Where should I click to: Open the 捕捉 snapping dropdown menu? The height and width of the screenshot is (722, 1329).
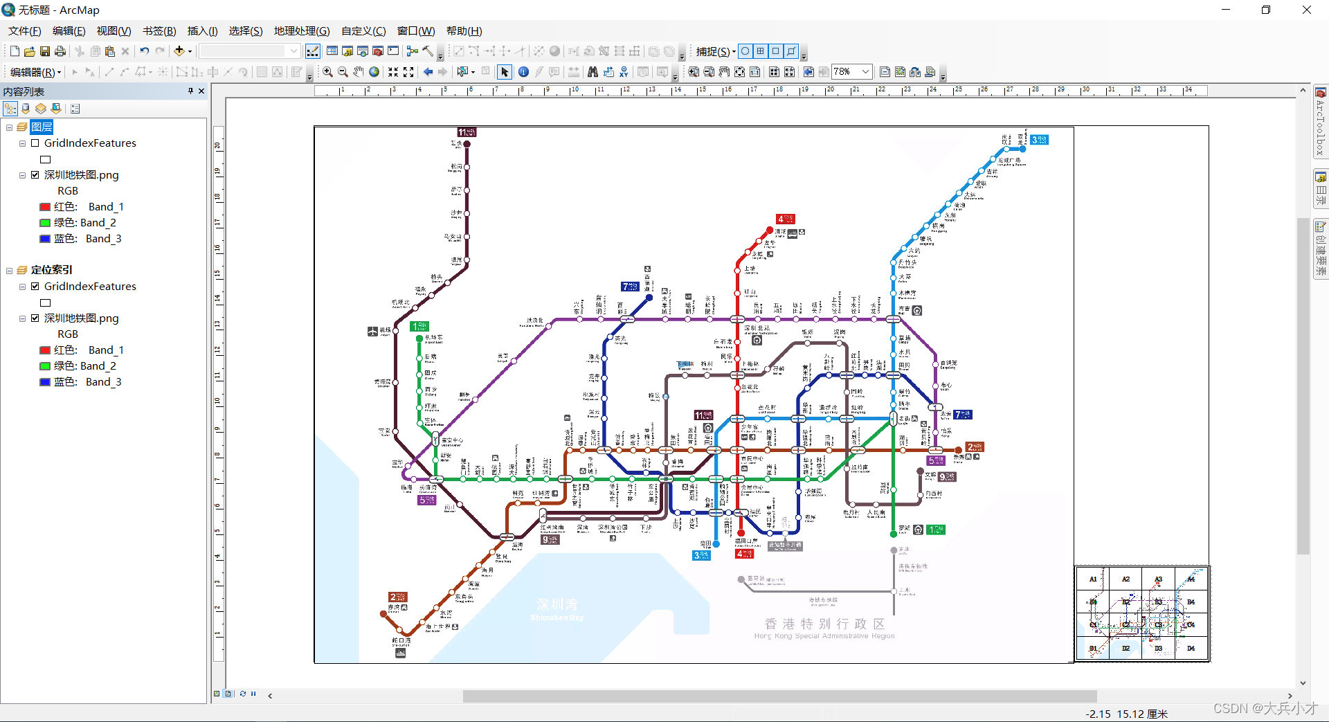coord(716,51)
